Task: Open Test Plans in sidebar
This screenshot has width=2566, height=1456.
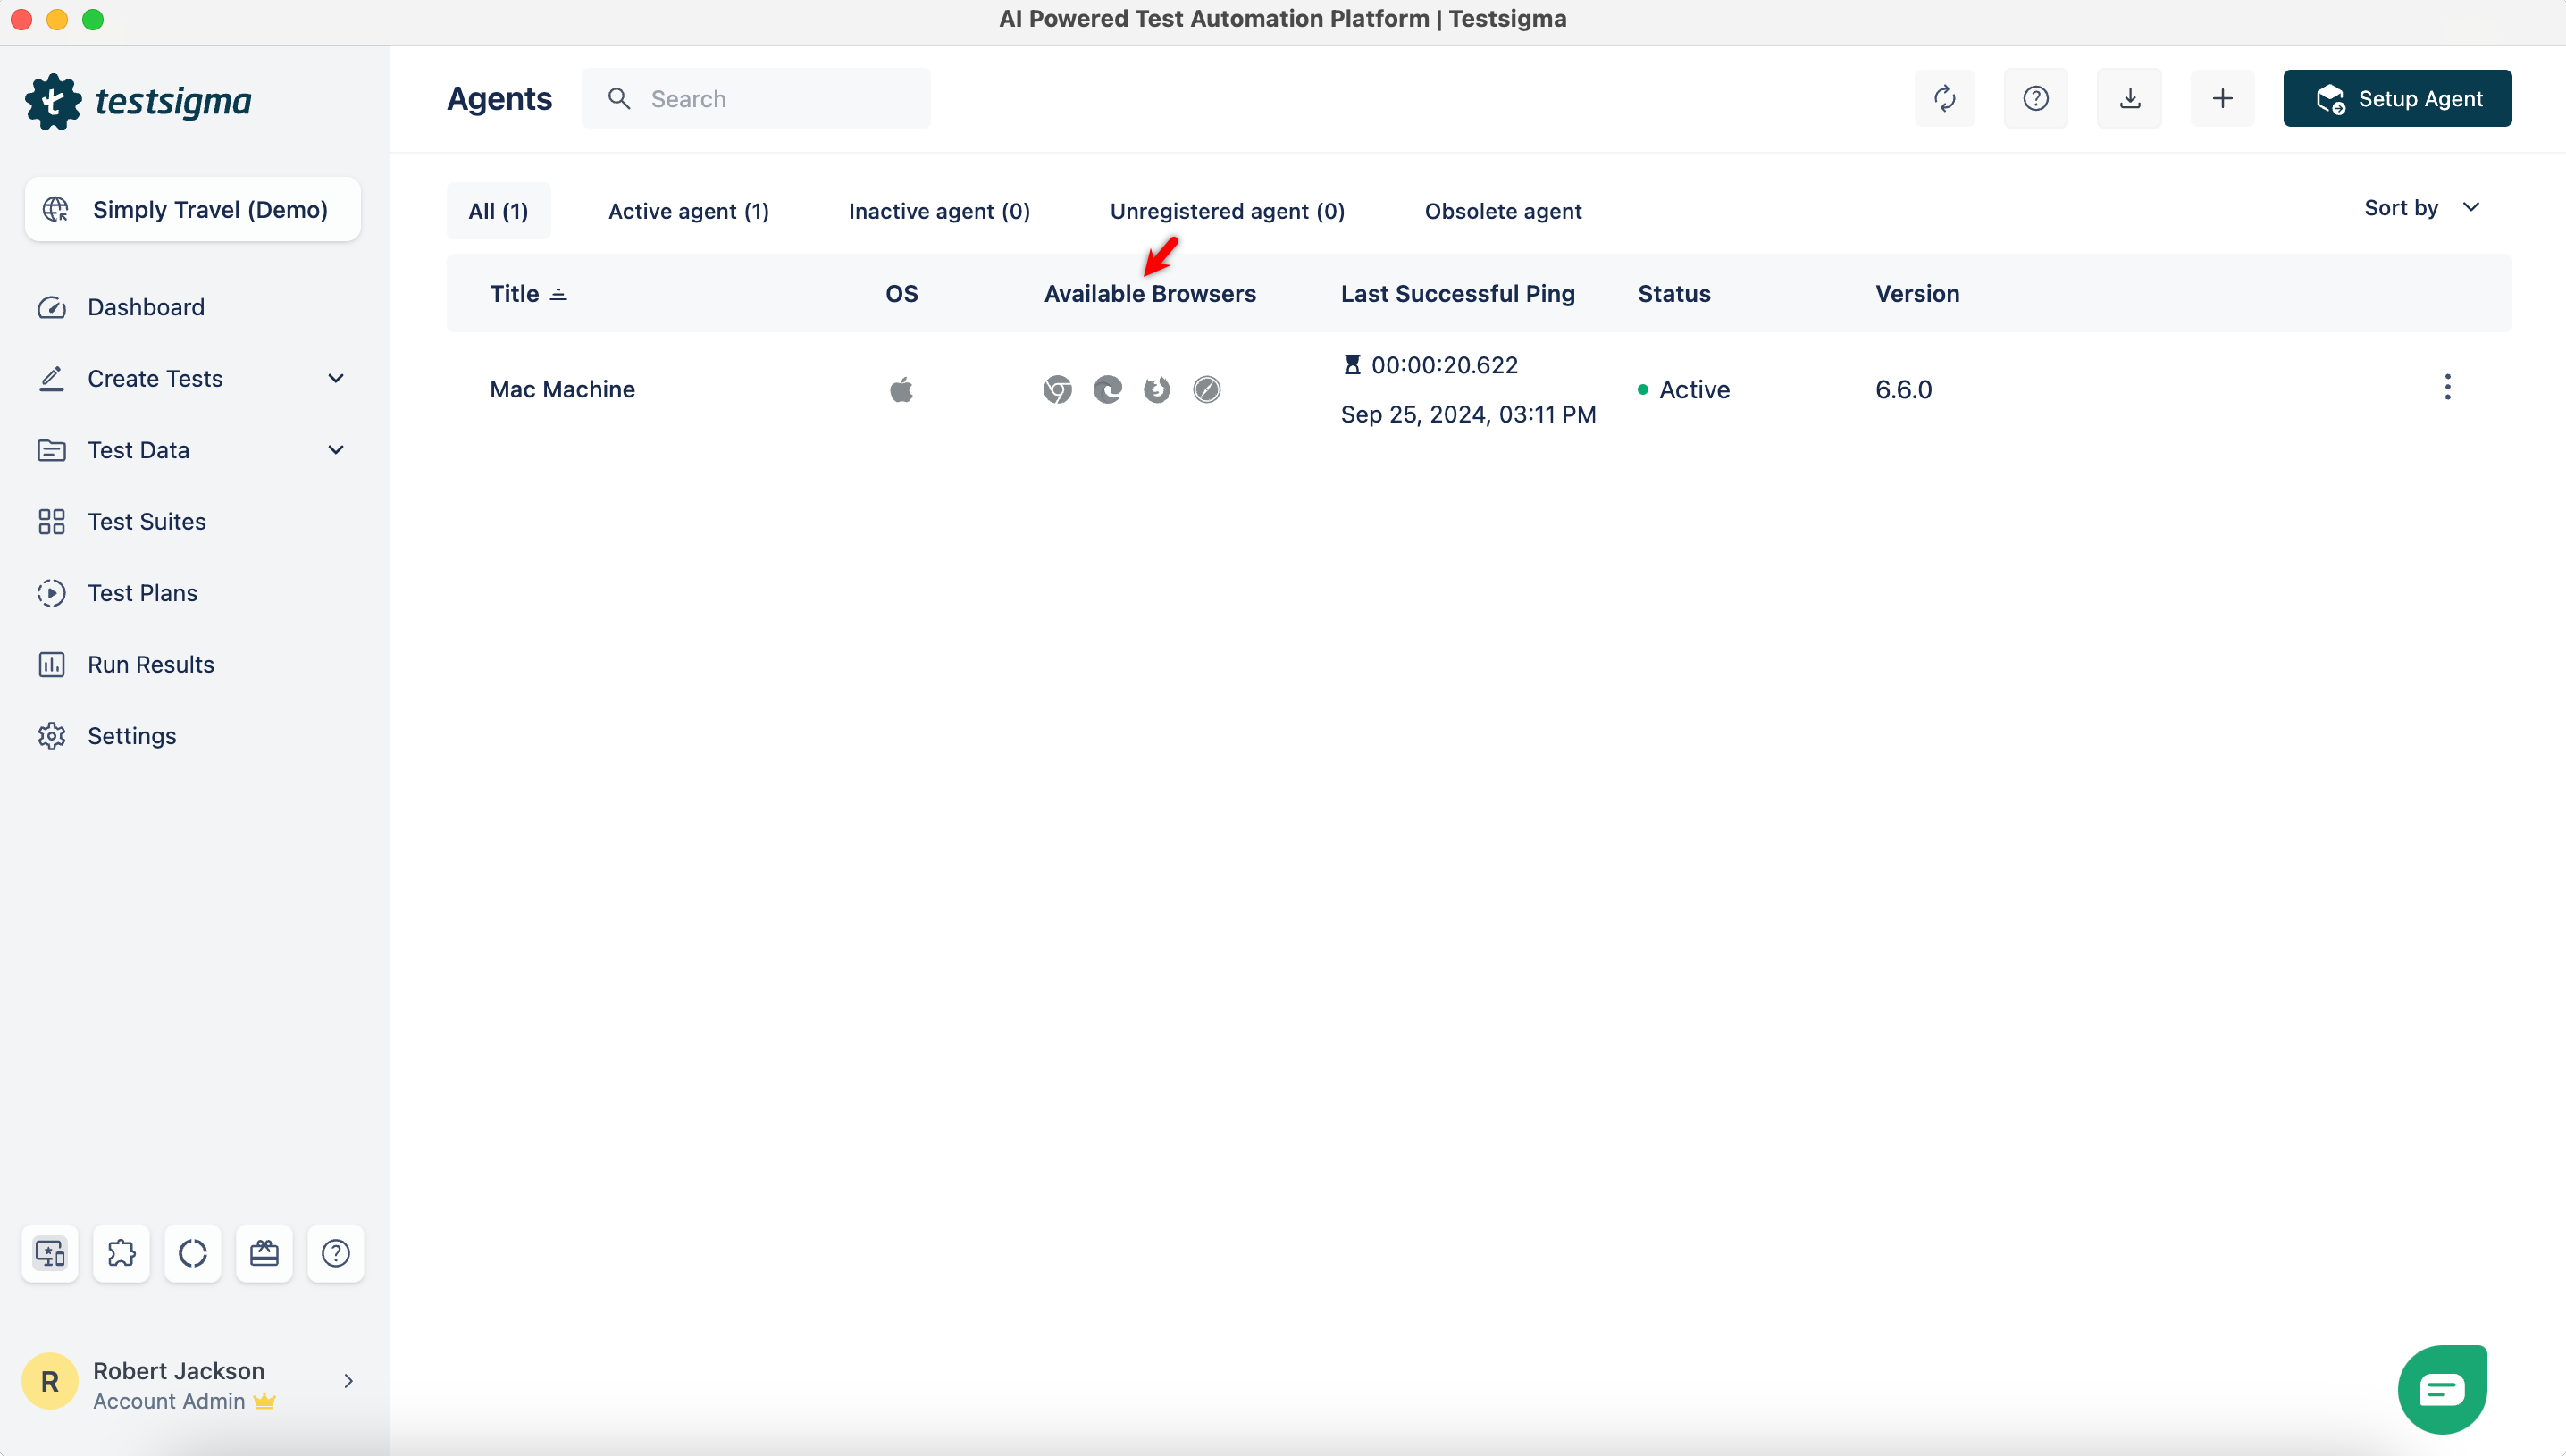Action: 143,593
